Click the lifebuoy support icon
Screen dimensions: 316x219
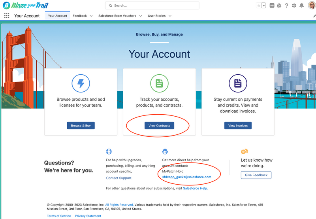click(x=109, y=151)
